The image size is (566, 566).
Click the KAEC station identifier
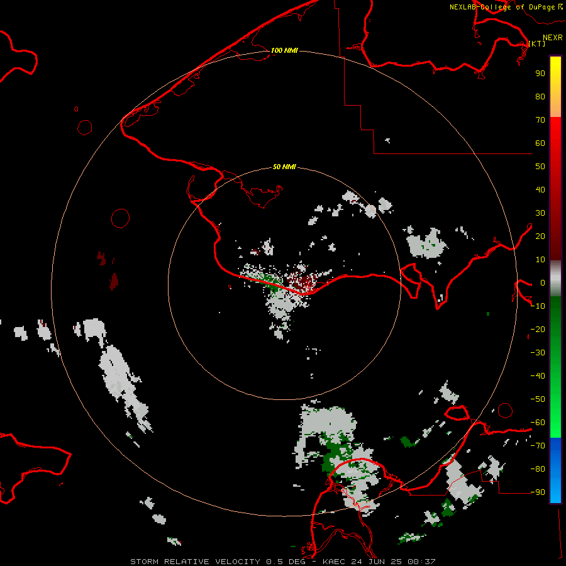(335, 562)
